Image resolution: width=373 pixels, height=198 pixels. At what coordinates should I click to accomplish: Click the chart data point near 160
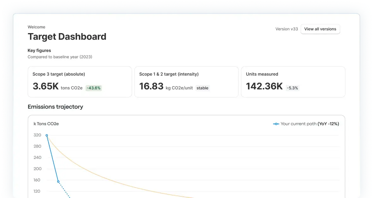[x=58, y=182]
